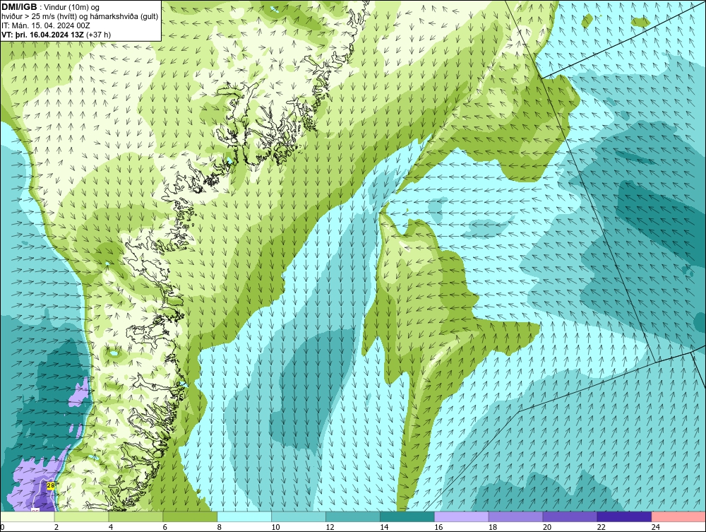This screenshot has height=532, width=706.
Task: Click the yellow '28' gust label on the map
Action: [x=51, y=485]
